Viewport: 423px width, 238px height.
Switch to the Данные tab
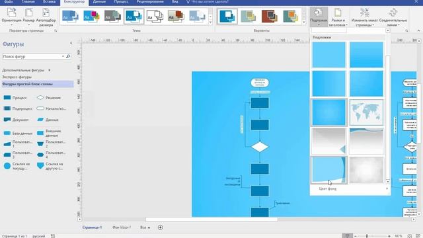99,1
